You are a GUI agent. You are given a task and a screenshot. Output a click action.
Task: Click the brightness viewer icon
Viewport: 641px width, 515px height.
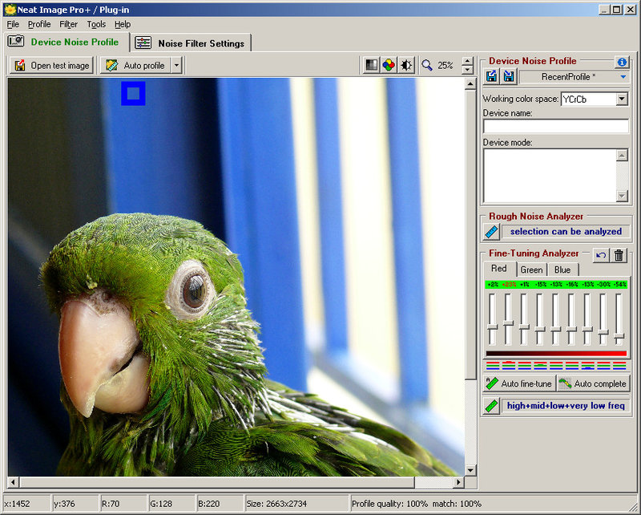406,65
